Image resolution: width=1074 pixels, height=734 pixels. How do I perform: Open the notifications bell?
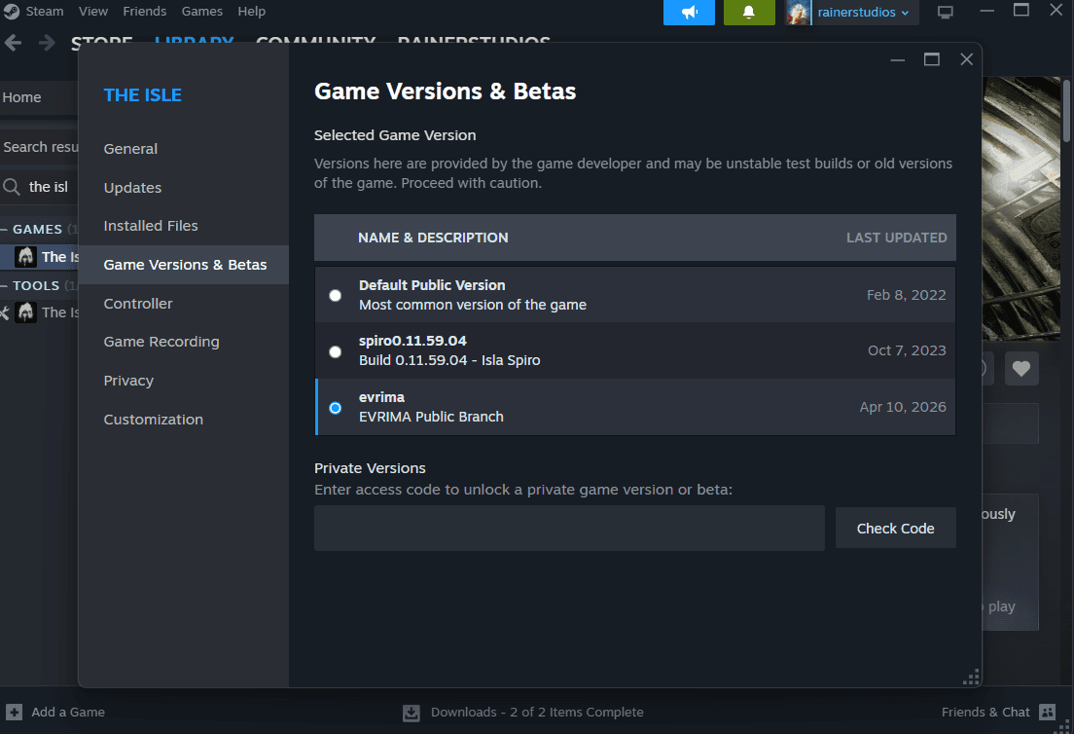point(749,13)
